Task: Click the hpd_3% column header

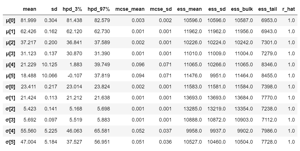Action: tap(72, 9)
